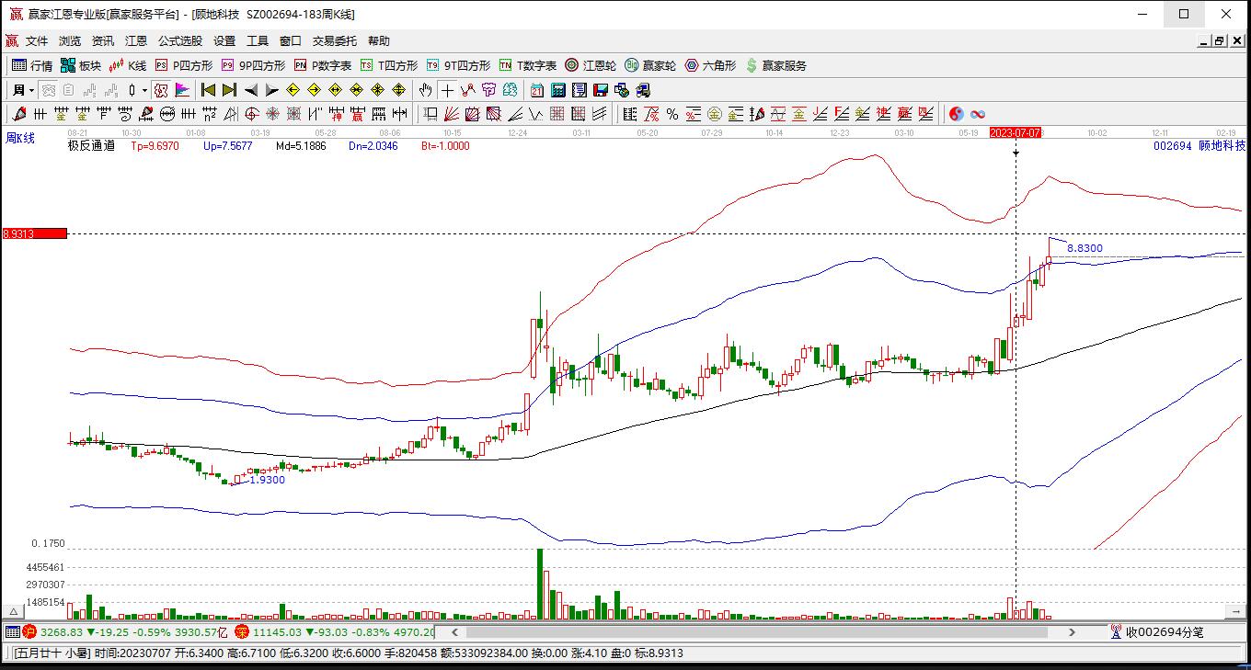Click the 002694 顾地科技 stock label

pos(1199,145)
